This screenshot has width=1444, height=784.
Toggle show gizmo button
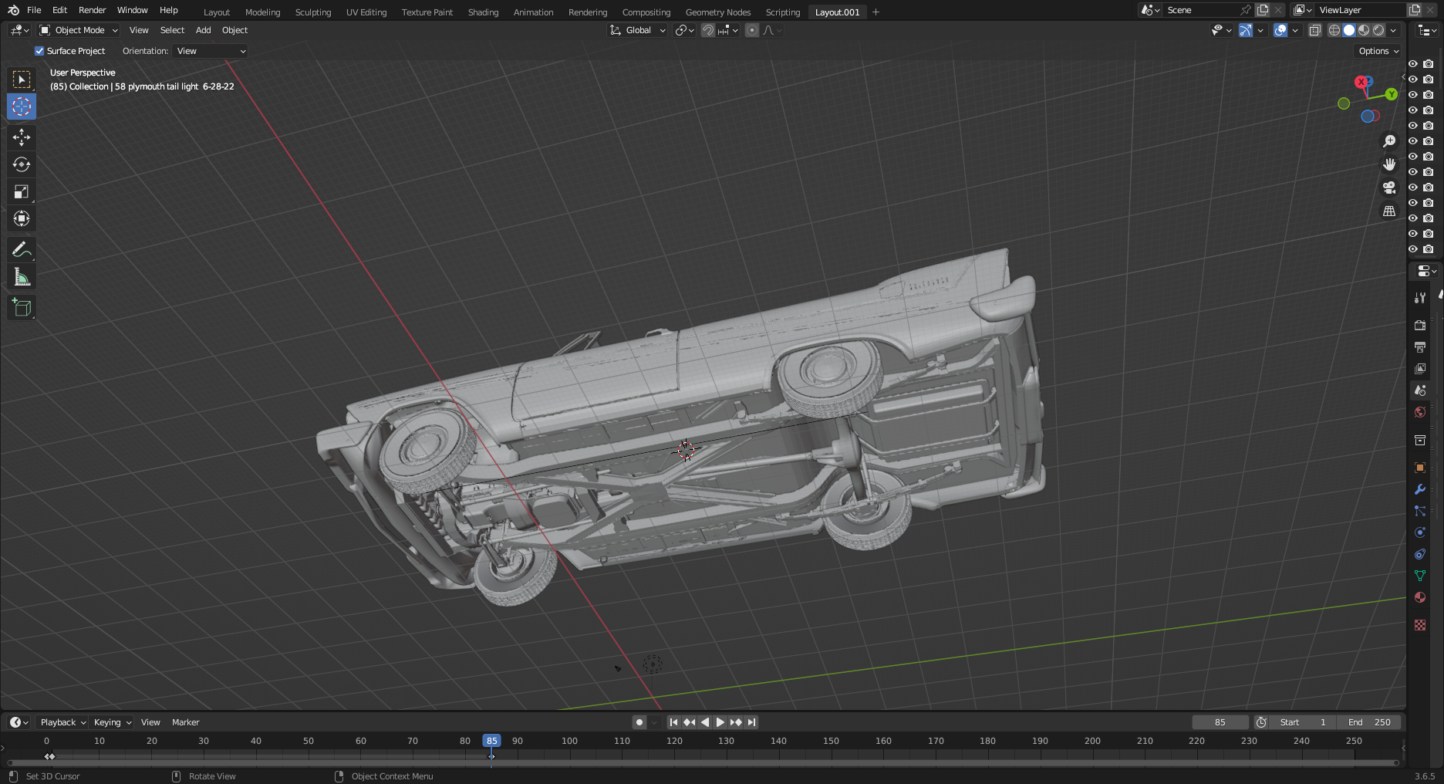tap(1245, 30)
